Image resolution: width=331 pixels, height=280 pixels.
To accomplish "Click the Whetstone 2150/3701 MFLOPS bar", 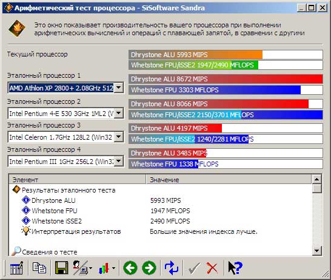I will coord(226,115).
